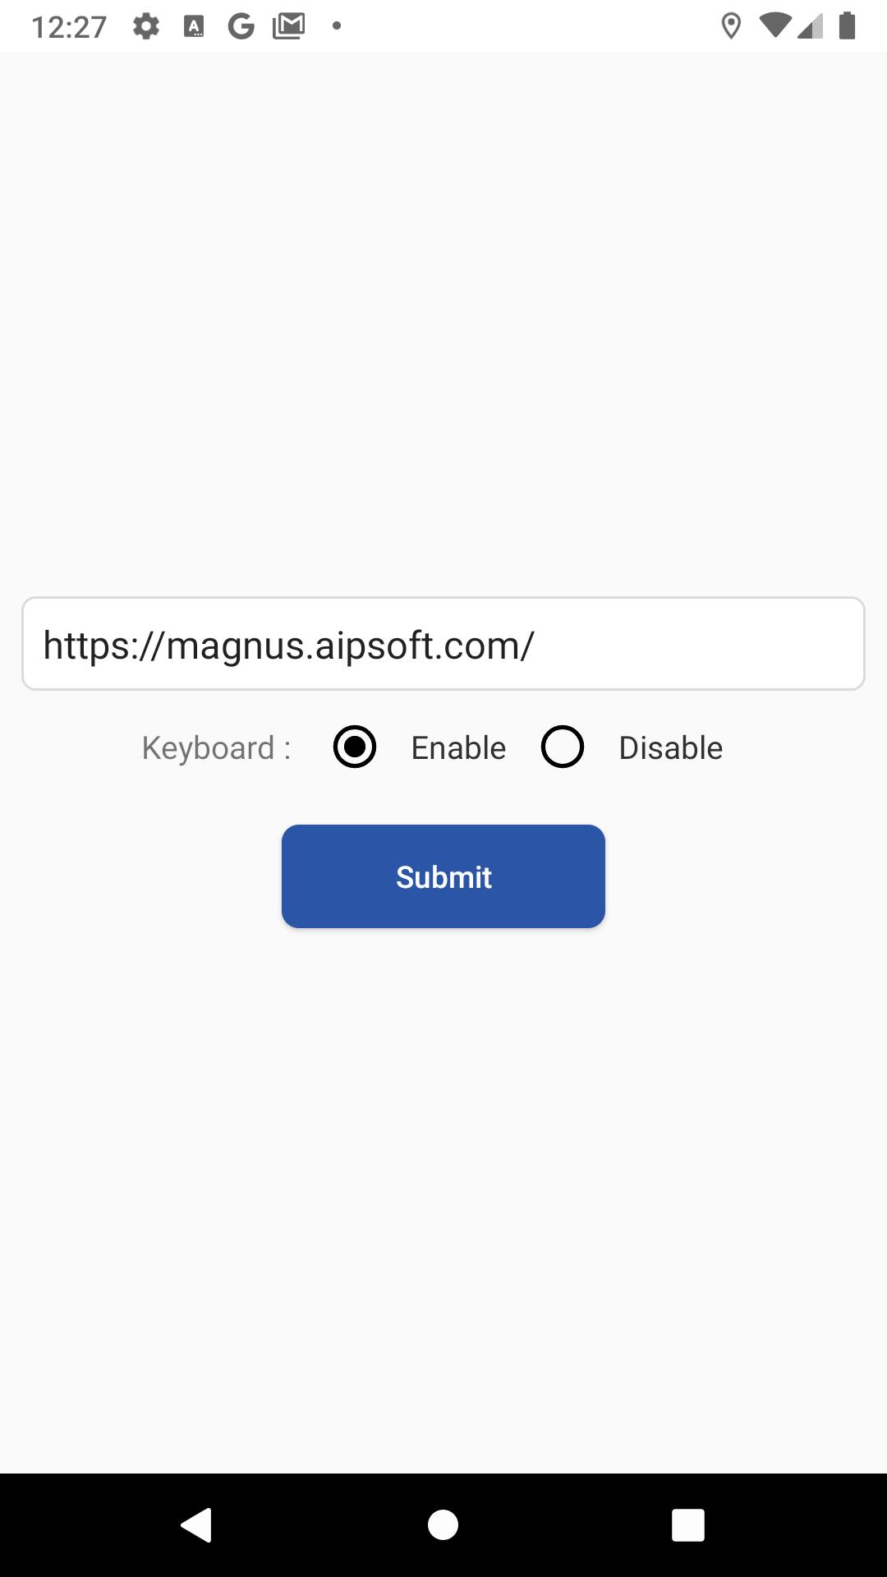Open recent apps with square button
887x1577 pixels.
pyautogui.click(x=688, y=1525)
